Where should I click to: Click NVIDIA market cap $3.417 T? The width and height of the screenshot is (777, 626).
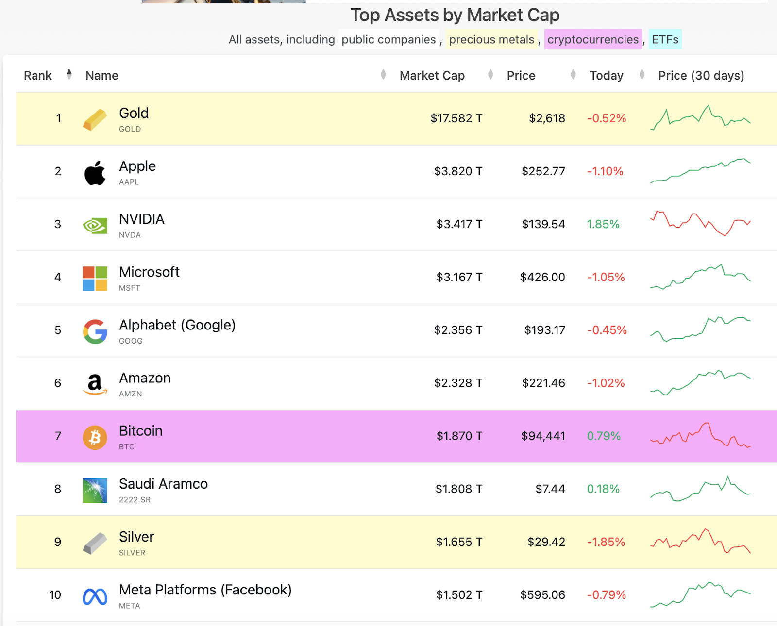(459, 224)
